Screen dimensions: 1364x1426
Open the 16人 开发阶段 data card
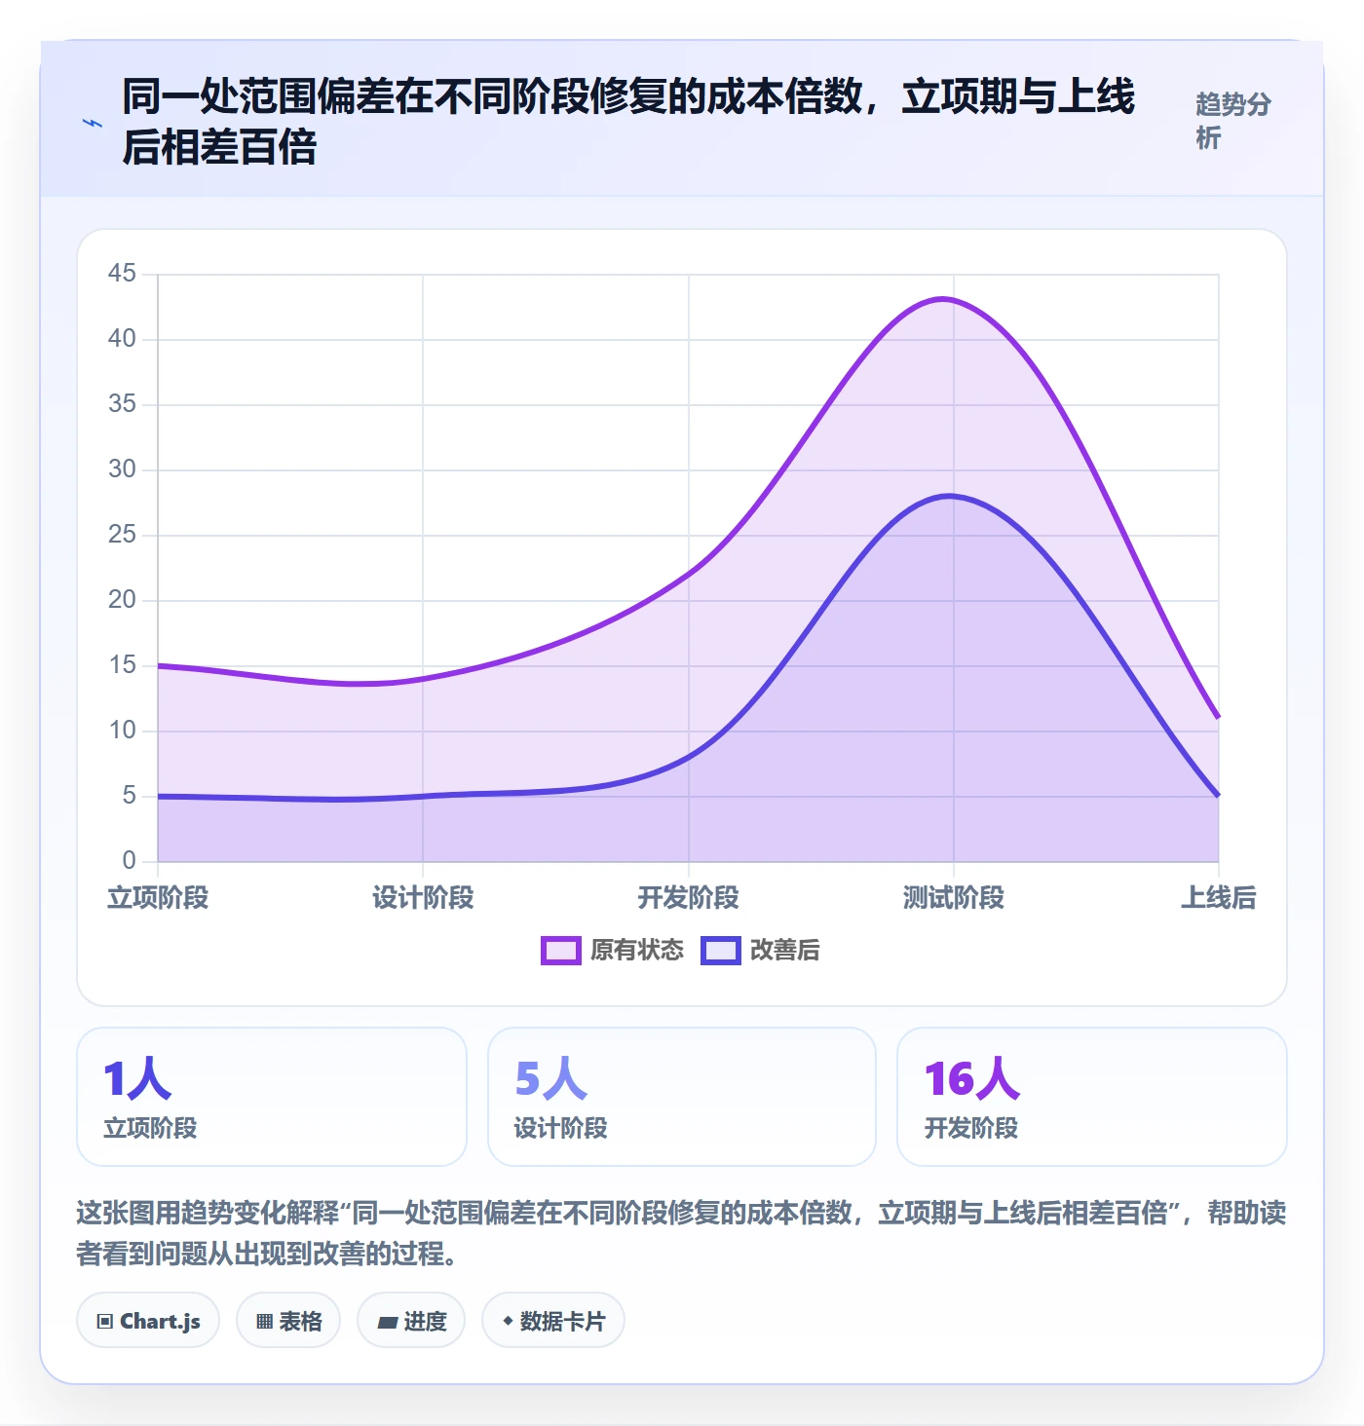[x=1092, y=1097]
